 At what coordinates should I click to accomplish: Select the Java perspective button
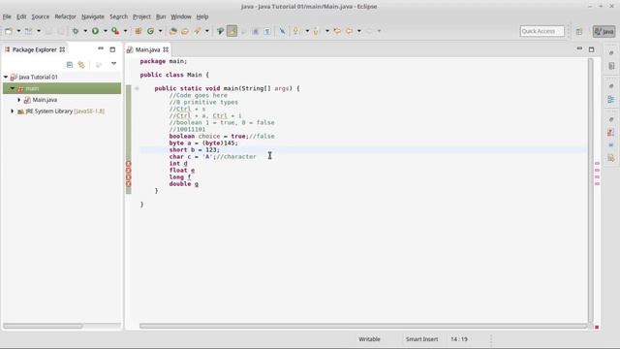pos(604,31)
